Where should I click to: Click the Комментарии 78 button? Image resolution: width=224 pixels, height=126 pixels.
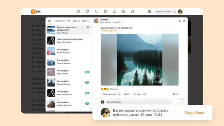(111, 94)
